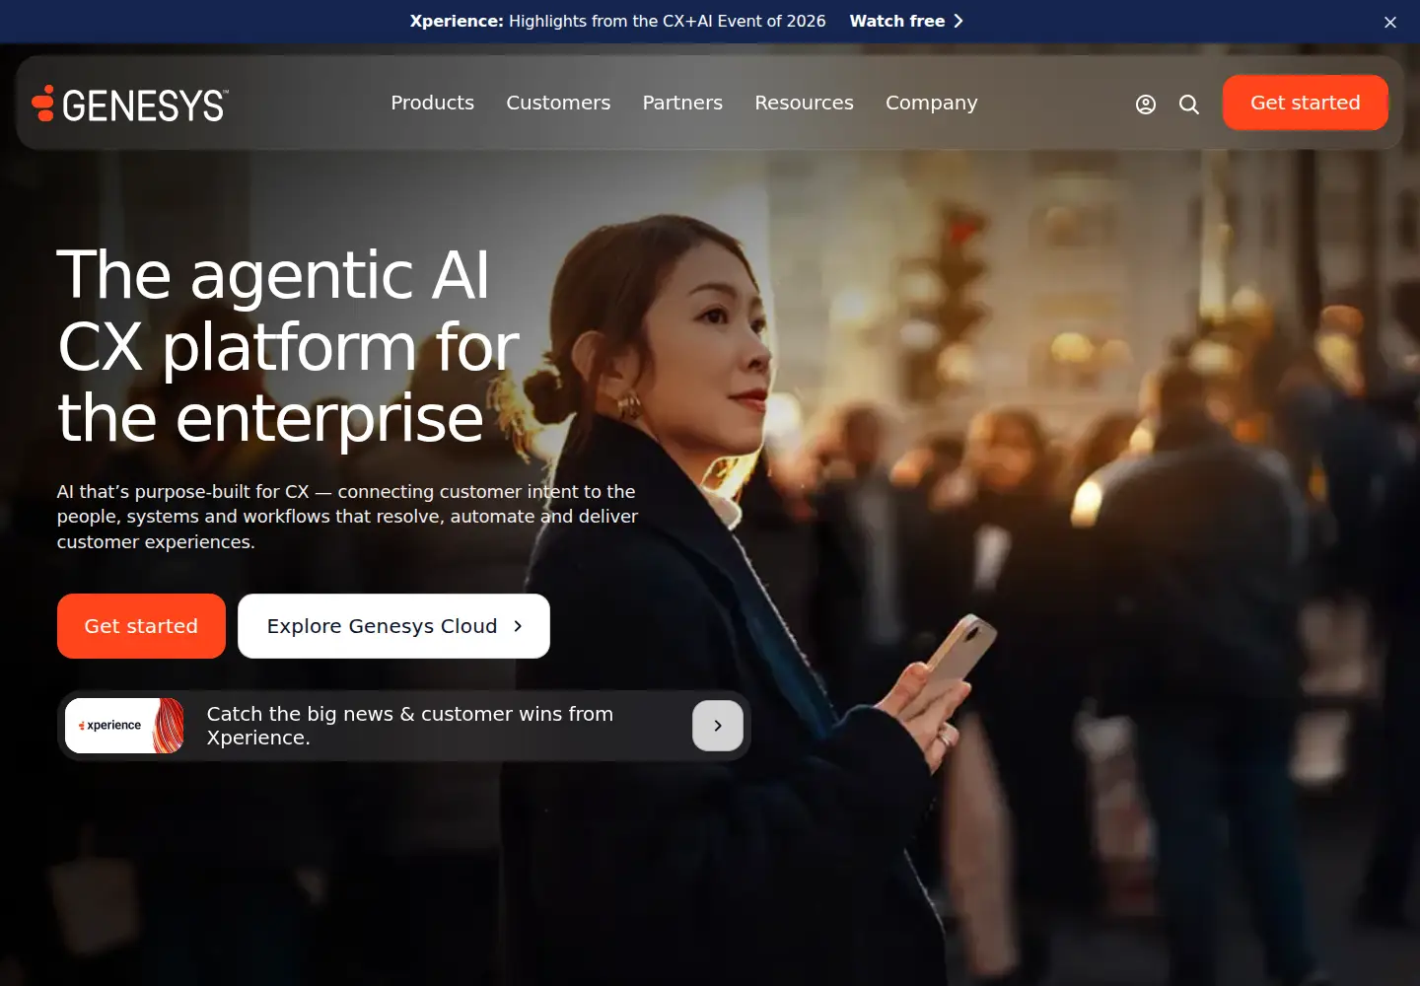The image size is (1420, 986).
Task: Click the 'Xperience: Highlights from the CX+AI Event' text
Action: pos(617,21)
